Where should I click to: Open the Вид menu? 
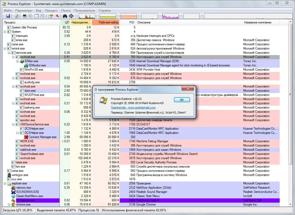tap(39, 11)
